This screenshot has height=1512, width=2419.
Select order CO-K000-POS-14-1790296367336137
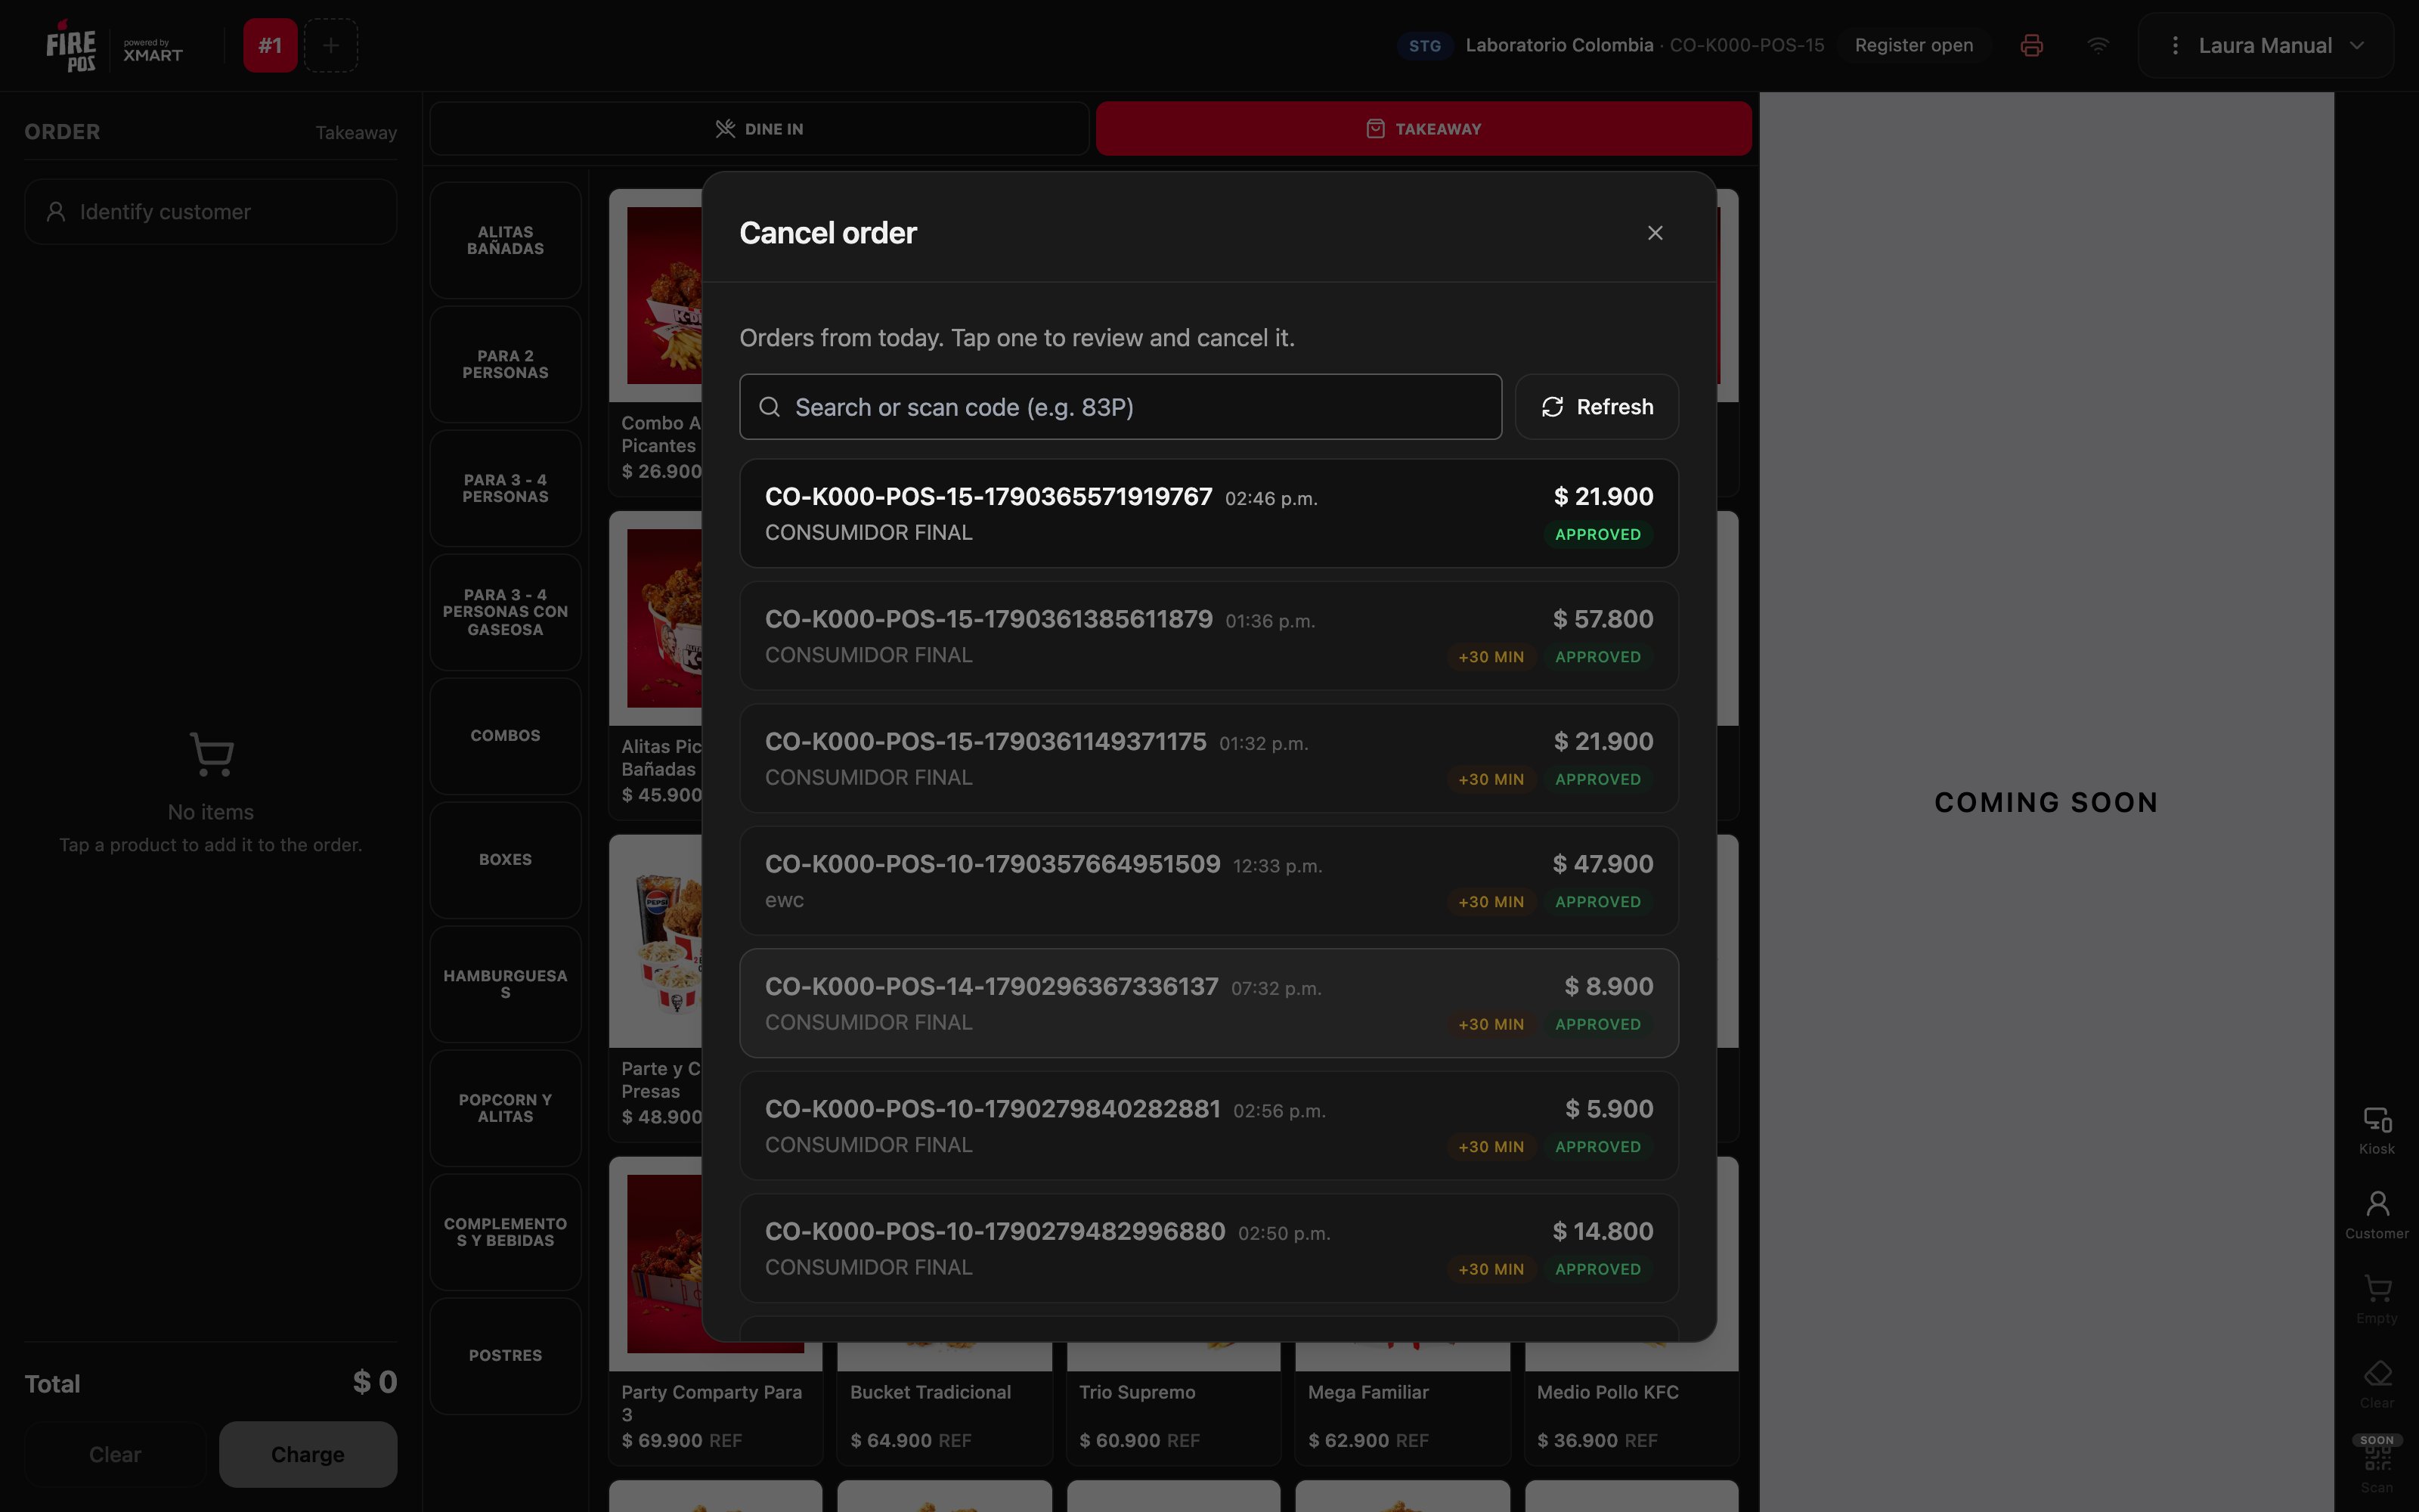(x=1209, y=1003)
